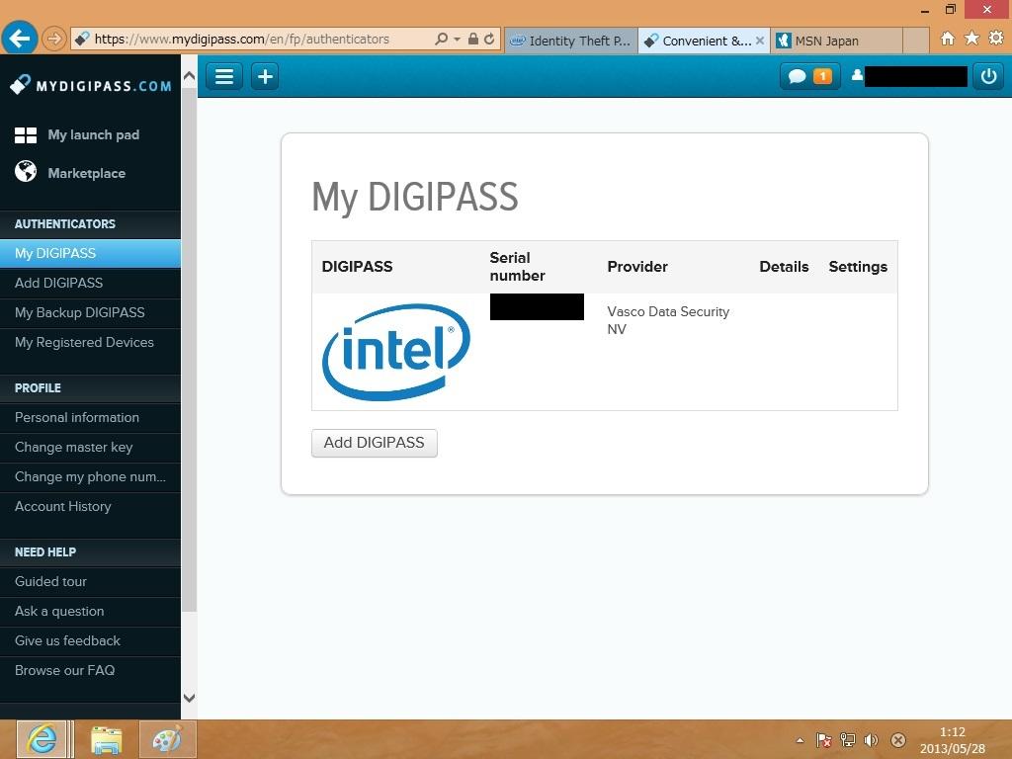This screenshot has height=759, width=1012.
Task: Click the circled X tray icon
Action: [897, 740]
